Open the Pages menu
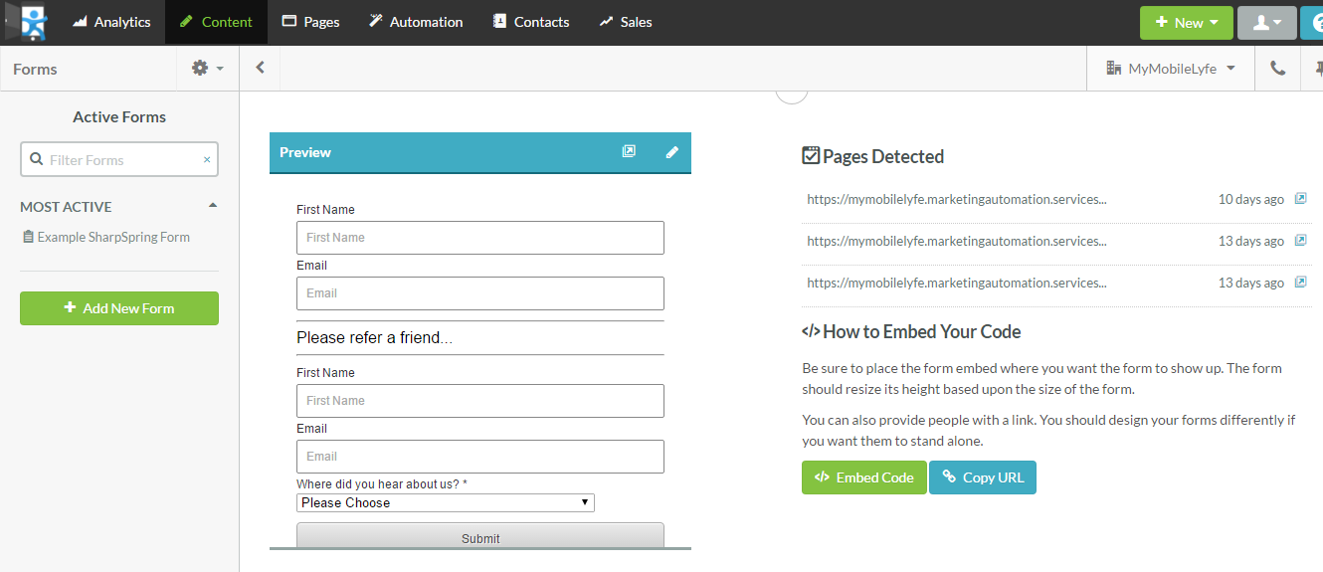1323x572 pixels. [x=310, y=22]
